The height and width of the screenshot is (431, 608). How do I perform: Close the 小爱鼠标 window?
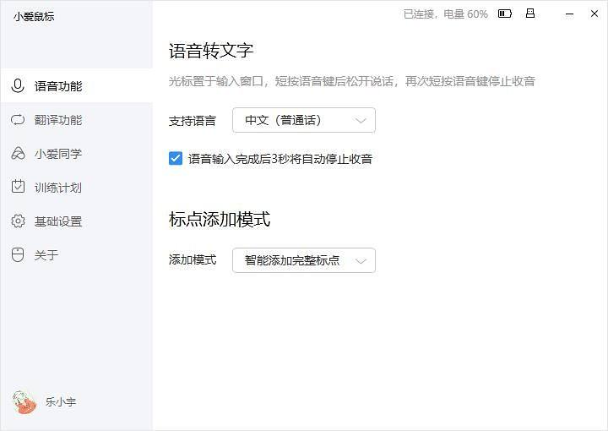[x=594, y=14]
